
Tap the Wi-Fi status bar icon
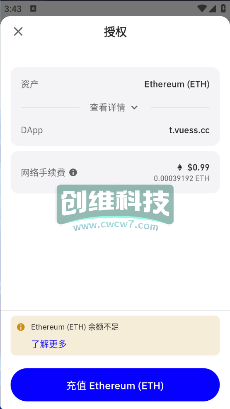point(201,9)
